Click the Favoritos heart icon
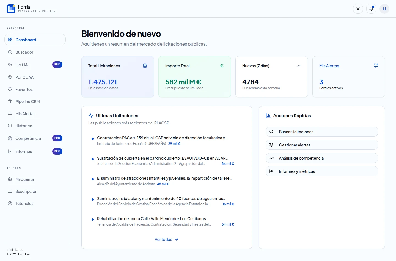 pos(10,89)
